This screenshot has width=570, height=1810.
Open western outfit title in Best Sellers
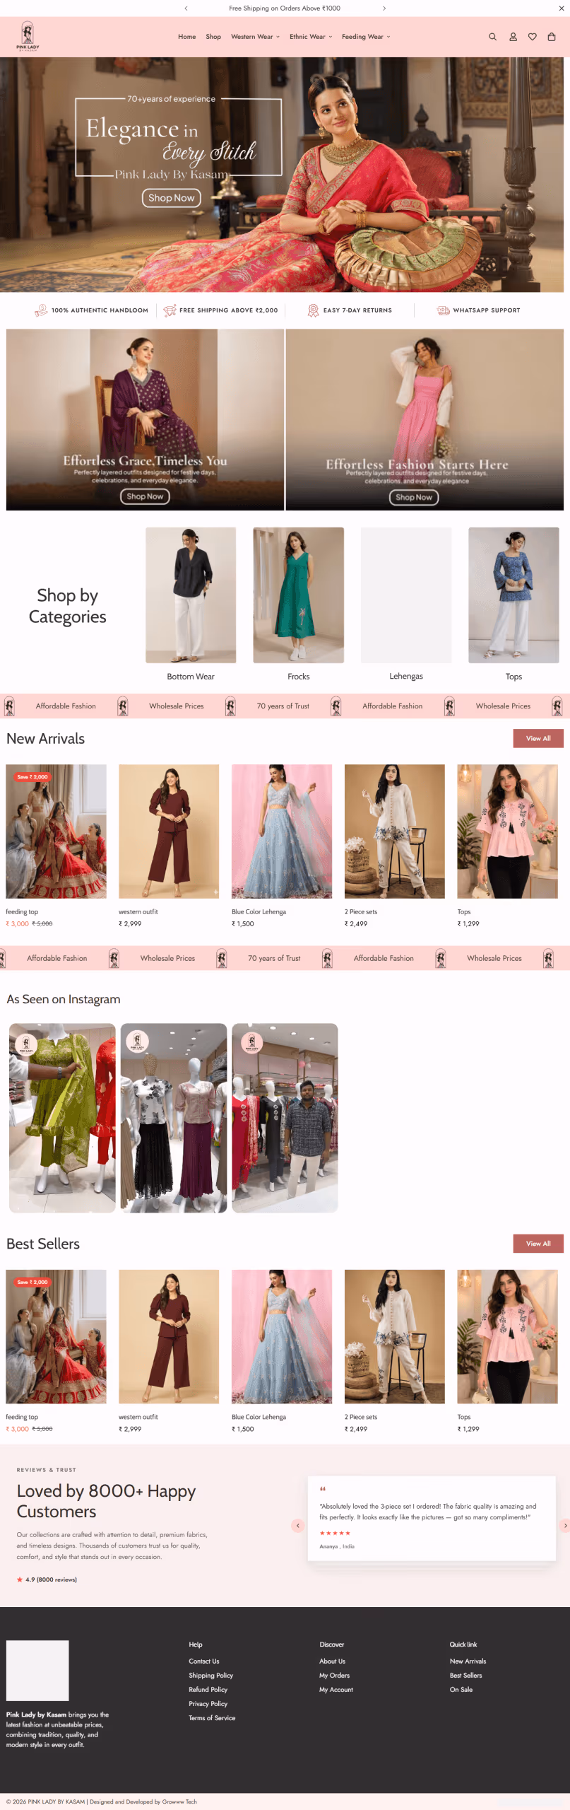tap(138, 1417)
